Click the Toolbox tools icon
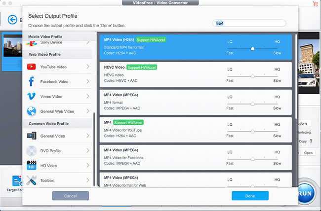 click(31, 180)
